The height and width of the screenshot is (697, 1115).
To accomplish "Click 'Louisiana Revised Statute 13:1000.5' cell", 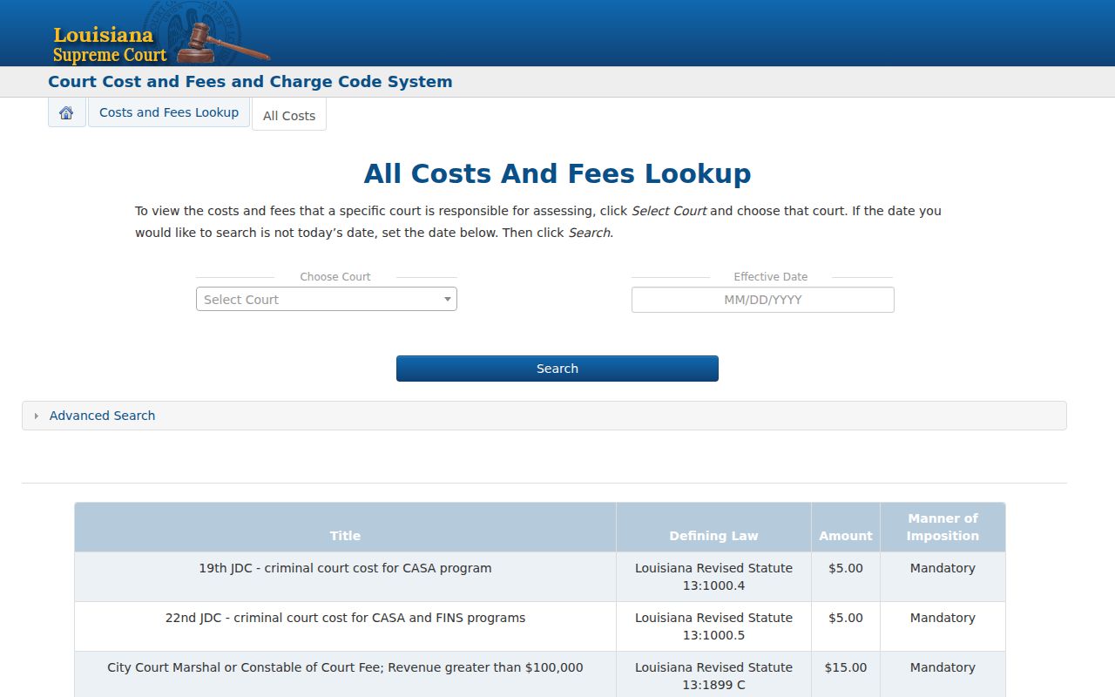I will click(x=713, y=626).
